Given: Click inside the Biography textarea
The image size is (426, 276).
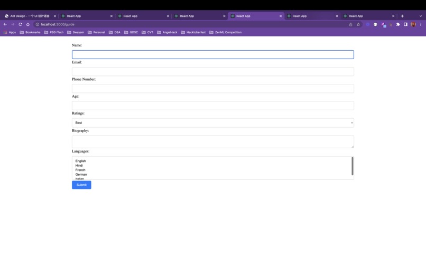Looking at the screenshot, I should (212, 141).
